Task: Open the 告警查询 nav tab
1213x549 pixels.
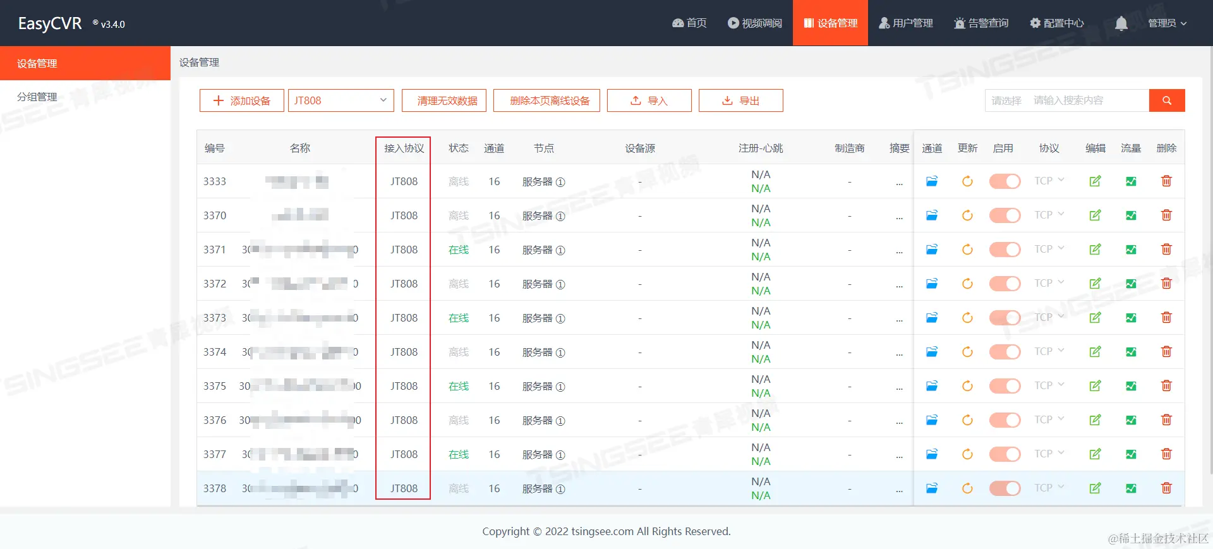Action: 981,23
